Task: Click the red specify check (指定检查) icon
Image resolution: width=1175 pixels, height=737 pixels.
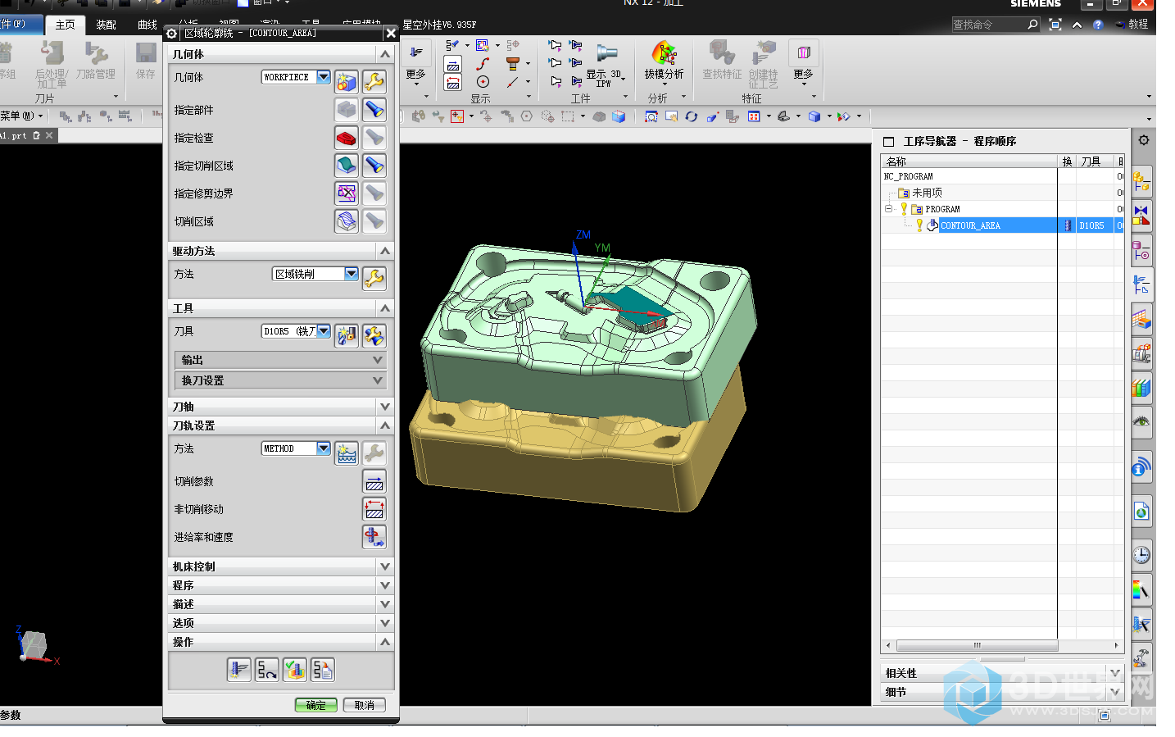Action: click(x=347, y=137)
